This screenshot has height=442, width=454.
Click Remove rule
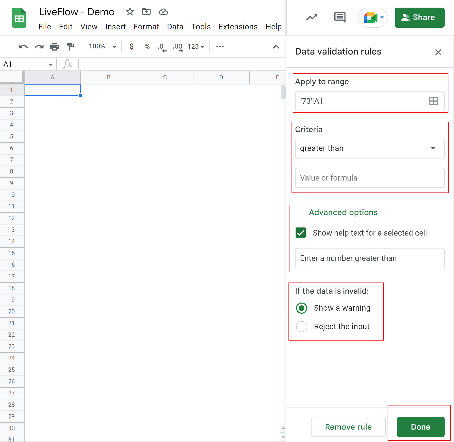(348, 427)
